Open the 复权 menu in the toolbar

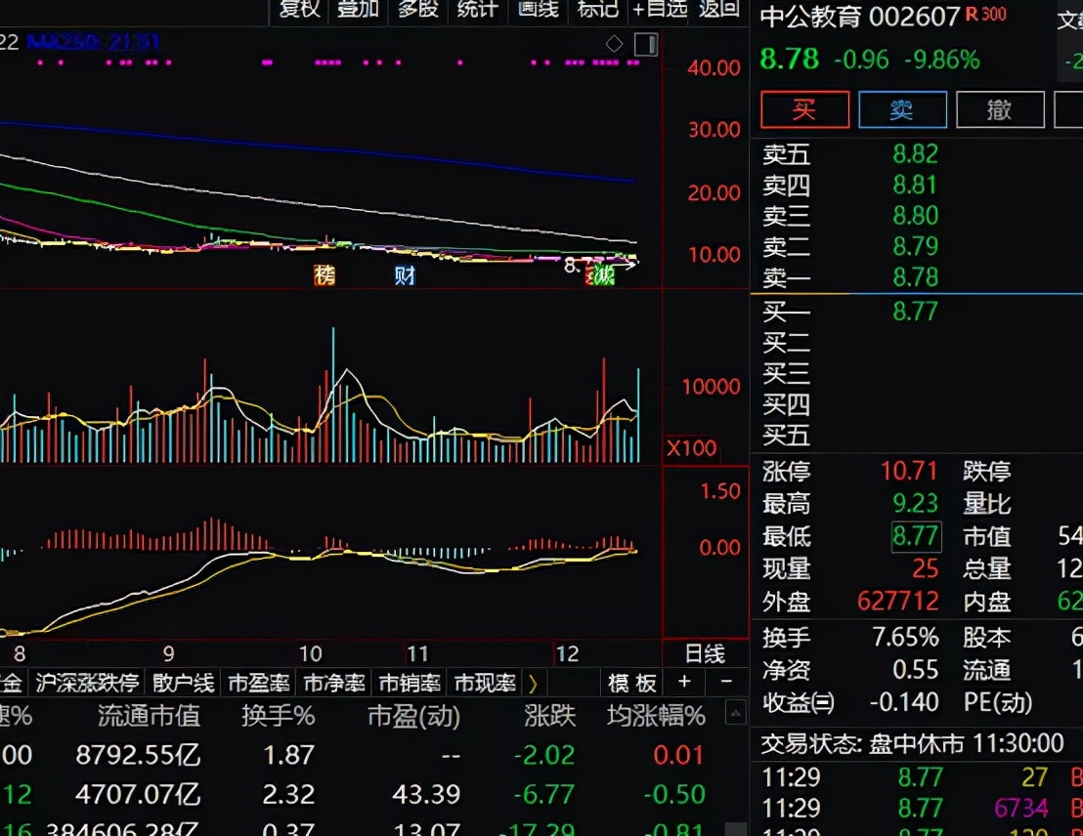pos(299,10)
